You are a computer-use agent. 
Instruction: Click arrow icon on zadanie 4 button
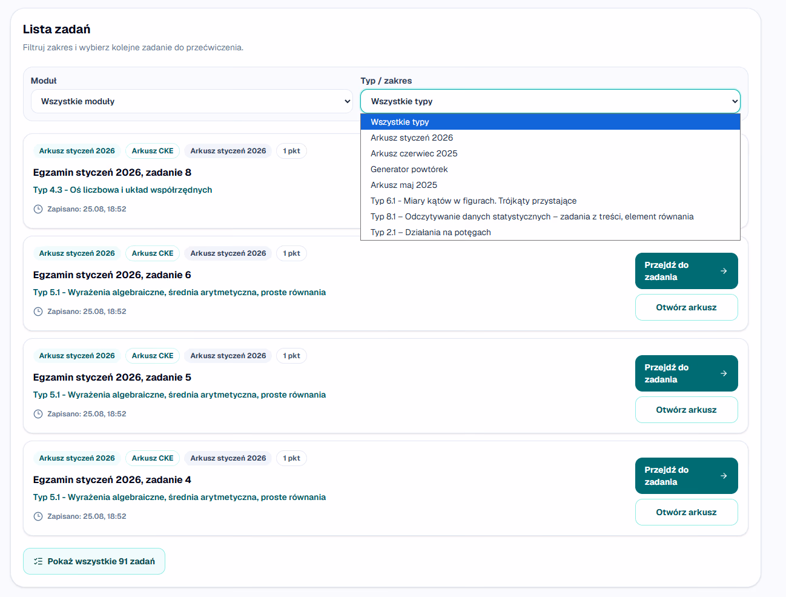pos(724,476)
